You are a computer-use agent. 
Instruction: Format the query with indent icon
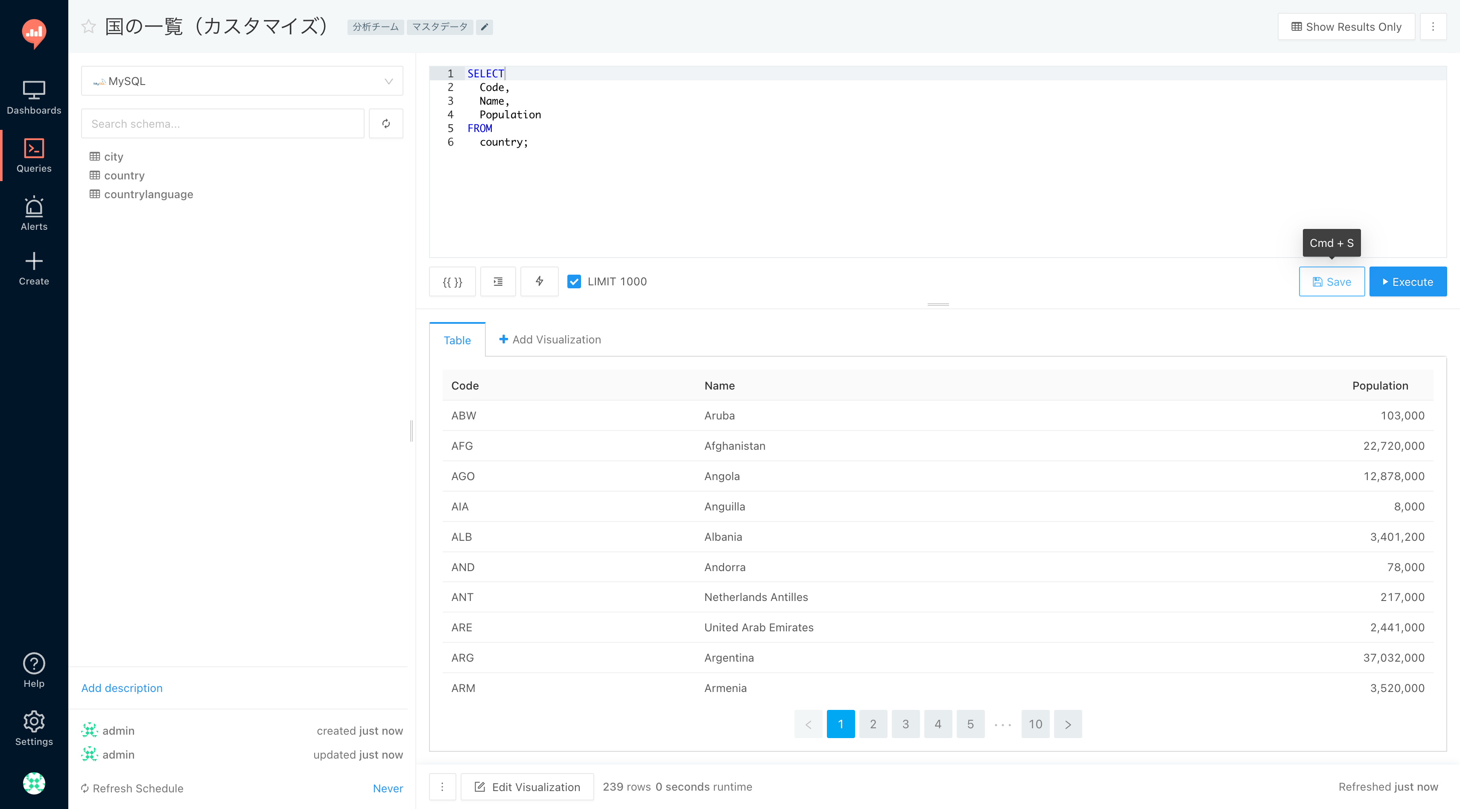coord(498,282)
